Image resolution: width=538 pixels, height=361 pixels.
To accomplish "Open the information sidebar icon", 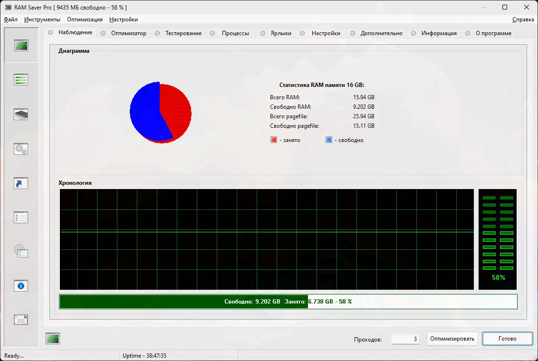I will click(x=21, y=286).
